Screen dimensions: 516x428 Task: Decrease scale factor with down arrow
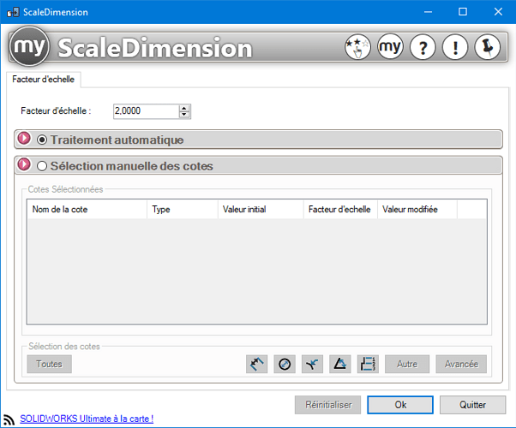(184, 115)
